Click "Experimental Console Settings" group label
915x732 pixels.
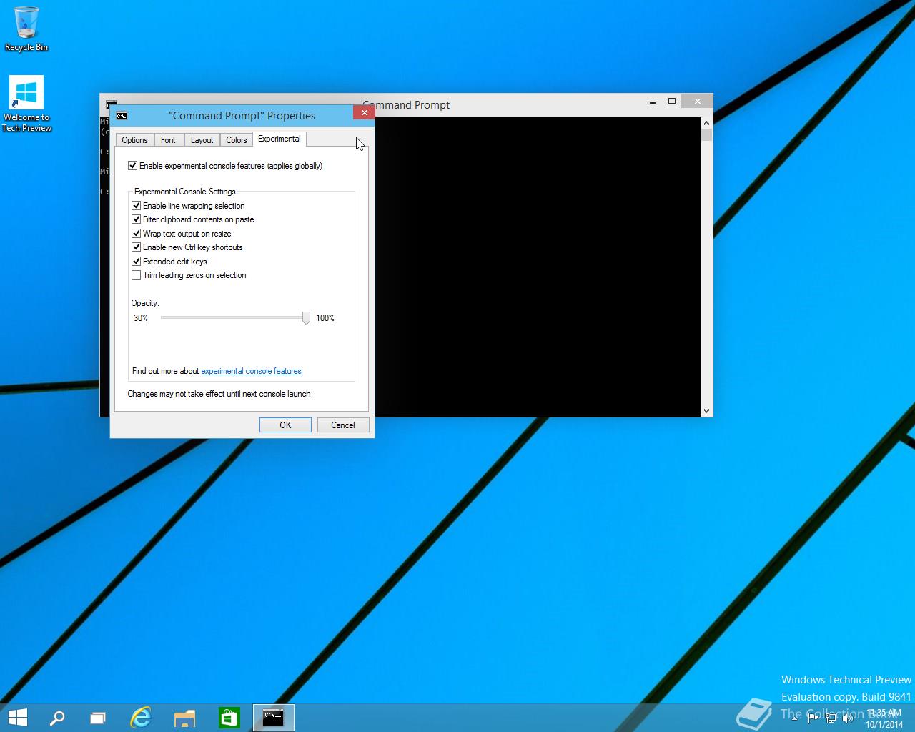tap(184, 192)
